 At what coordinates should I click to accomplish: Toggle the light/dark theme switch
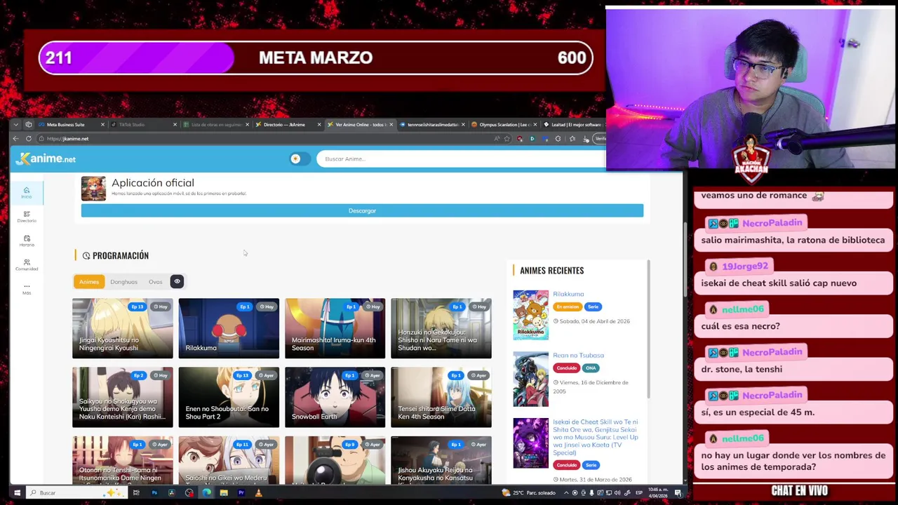point(300,159)
